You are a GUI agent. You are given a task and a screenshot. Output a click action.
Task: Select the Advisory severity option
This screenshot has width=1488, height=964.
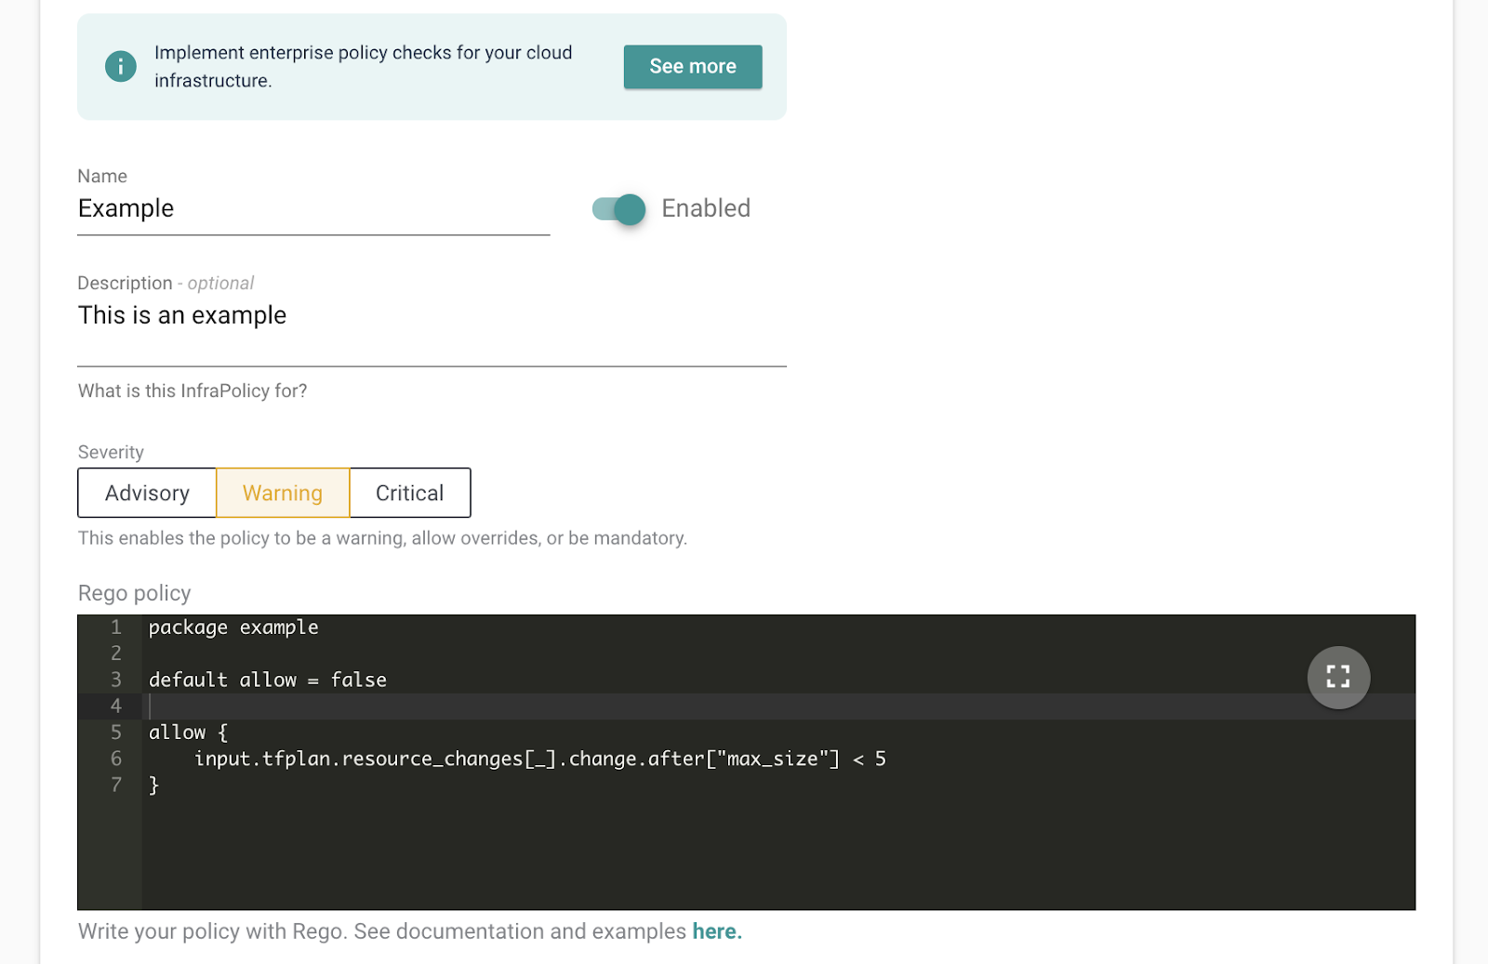click(x=147, y=493)
